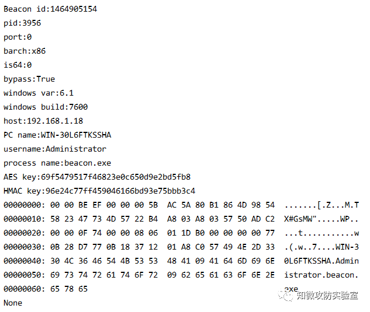Viewport: 370px width, 312px height.
Task: Click the pid:3956 line
Action: pos(22,23)
